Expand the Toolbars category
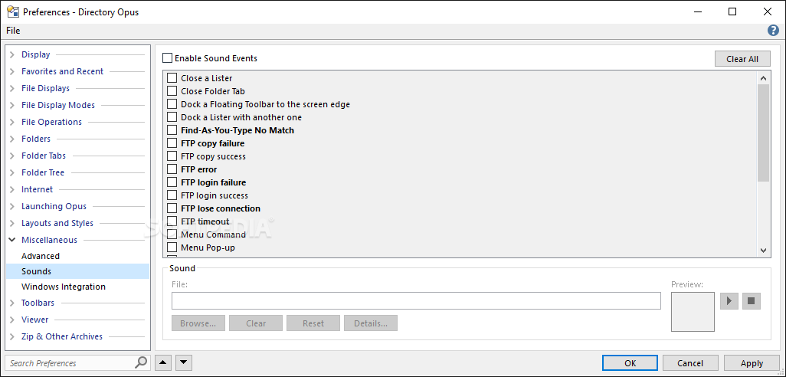The width and height of the screenshot is (786, 377). [12, 303]
